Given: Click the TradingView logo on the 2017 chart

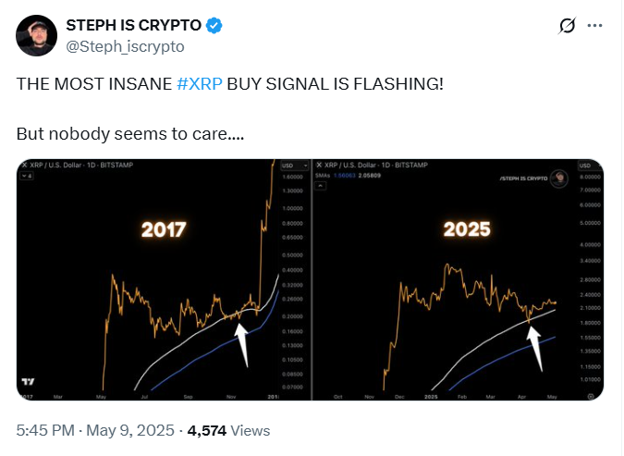Looking at the screenshot, I should coord(27,382).
